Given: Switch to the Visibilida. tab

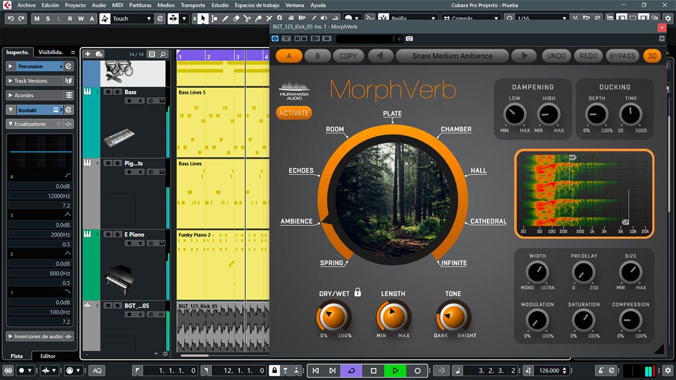Looking at the screenshot, I should tap(51, 52).
